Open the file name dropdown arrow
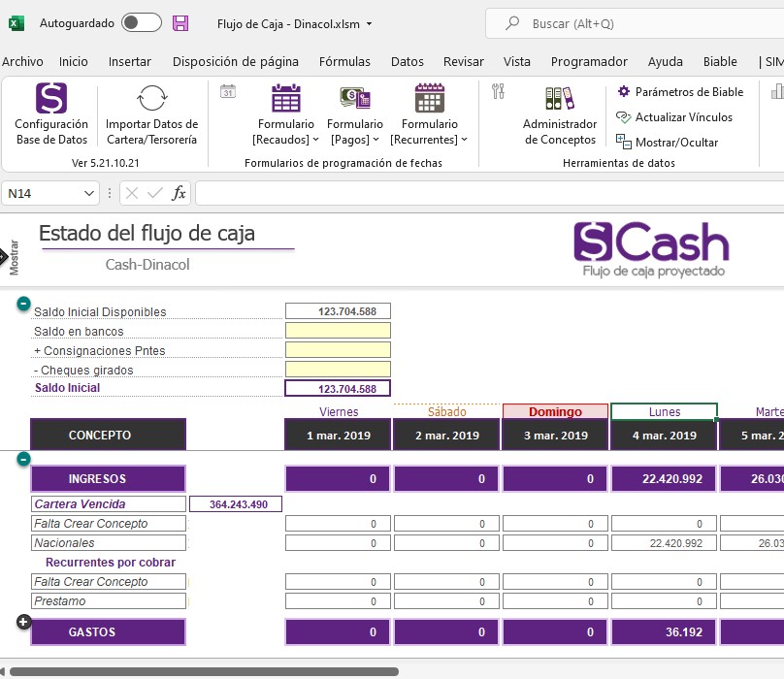 pyautogui.click(x=369, y=24)
